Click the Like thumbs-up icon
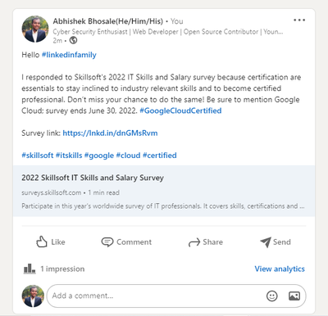 tap(42, 242)
